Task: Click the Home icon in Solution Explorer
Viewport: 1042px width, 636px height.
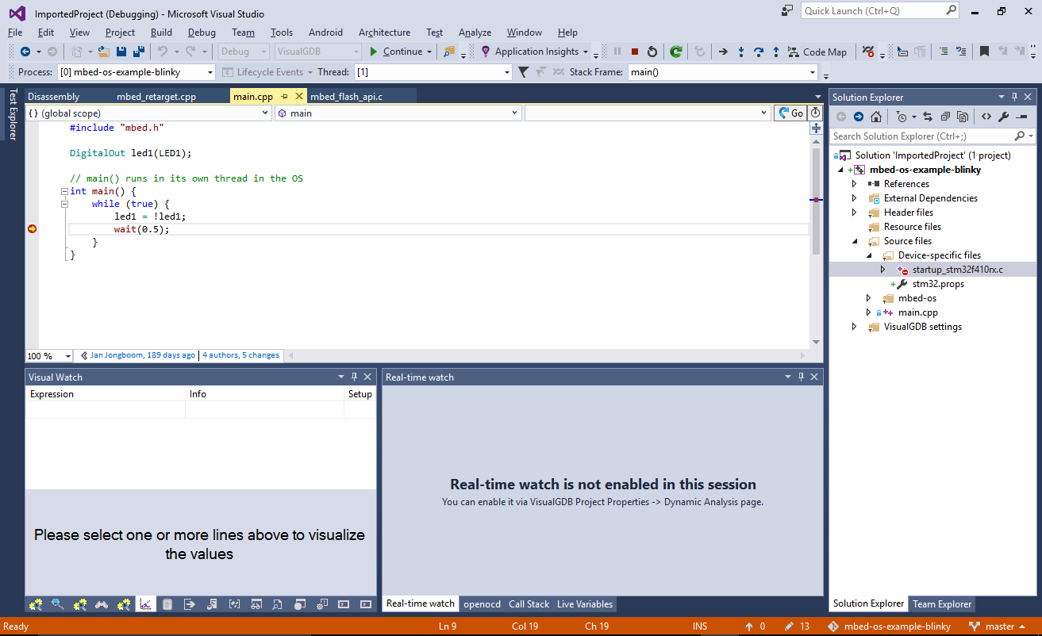Action: coord(875,117)
